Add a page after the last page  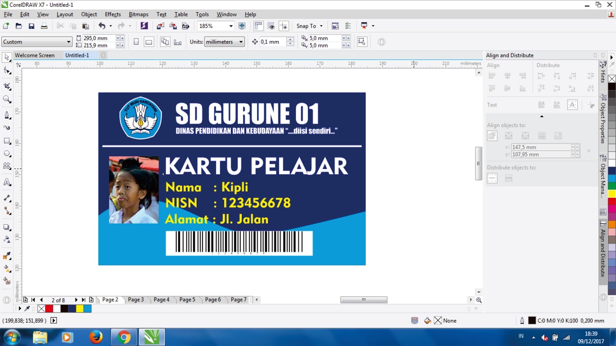(x=91, y=299)
